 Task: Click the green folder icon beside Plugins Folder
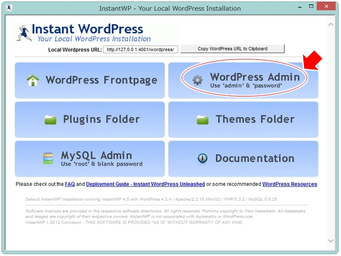[x=50, y=120]
